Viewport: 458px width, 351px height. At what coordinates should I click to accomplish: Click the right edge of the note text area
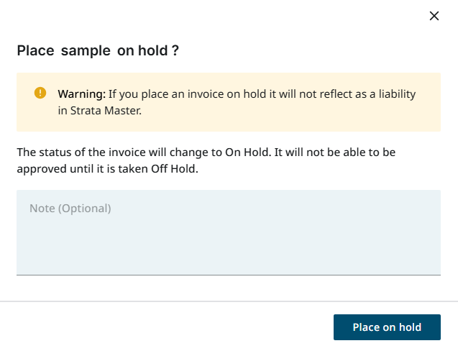436,232
